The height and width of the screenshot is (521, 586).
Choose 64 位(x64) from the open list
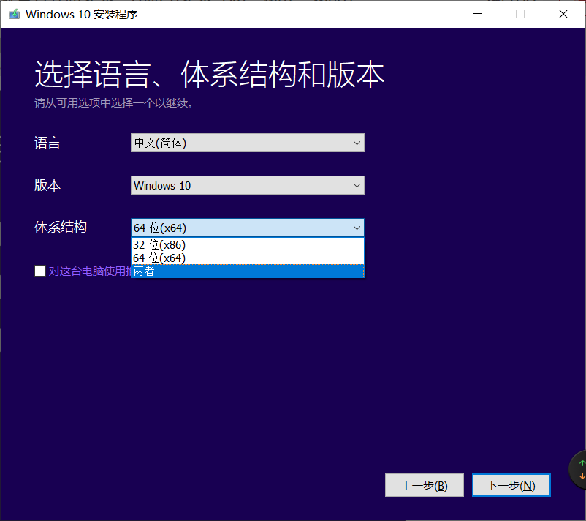pos(248,258)
